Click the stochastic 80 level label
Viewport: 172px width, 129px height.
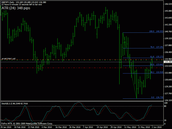point(165,106)
